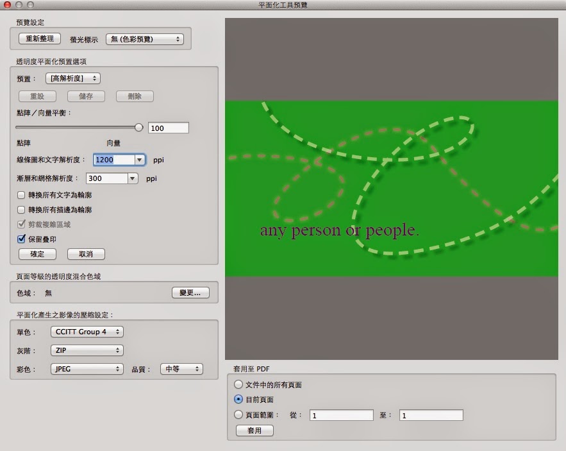Click the balance value field showing 100
The image size is (566, 451).
[x=168, y=128]
